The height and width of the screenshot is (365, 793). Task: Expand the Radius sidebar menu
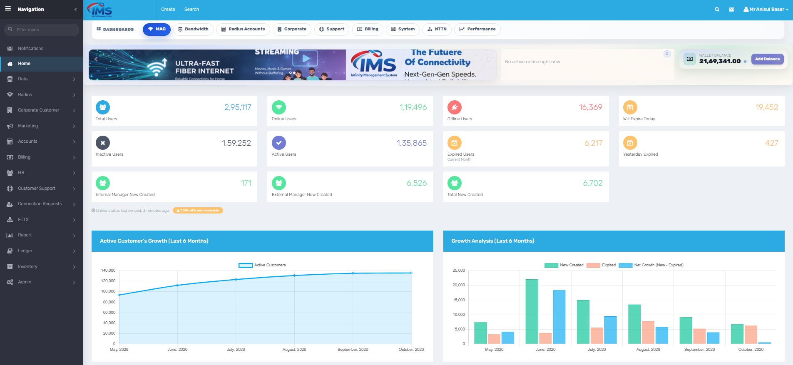(x=42, y=95)
